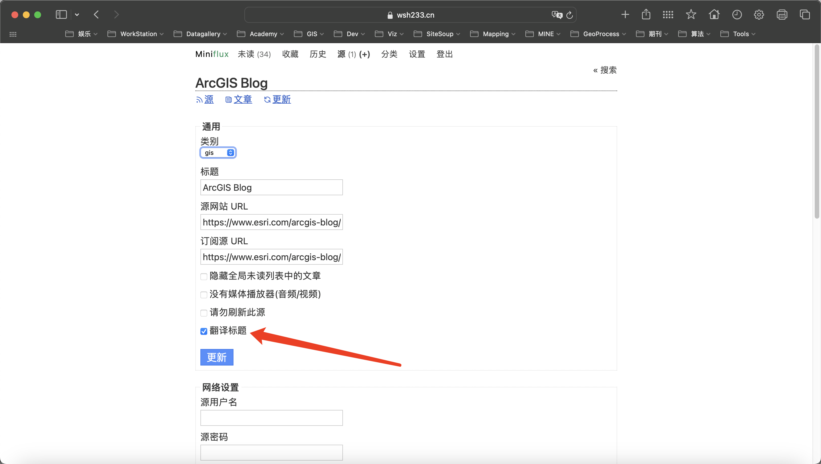Image resolution: width=821 pixels, height=464 pixels.
Task: Add a feed via (+) link
Action: pyautogui.click(x=364, y=54)
